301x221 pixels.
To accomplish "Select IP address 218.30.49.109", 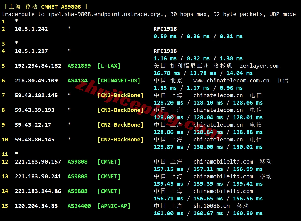I will pos(36,81).
